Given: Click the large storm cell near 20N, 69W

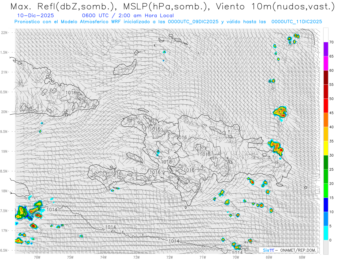Looking at the screenshot, I should [281, 112].
